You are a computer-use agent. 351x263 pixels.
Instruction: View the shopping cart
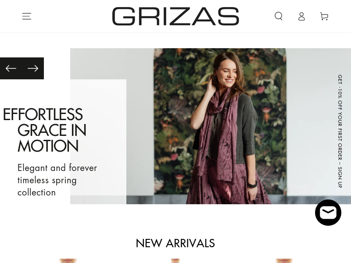pos(324,16)
